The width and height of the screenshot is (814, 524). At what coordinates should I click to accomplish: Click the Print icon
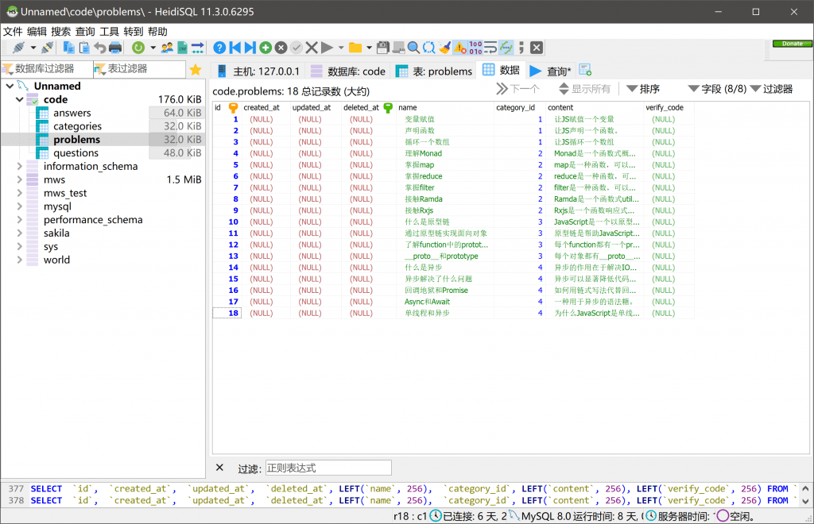[x=115, y=48]
